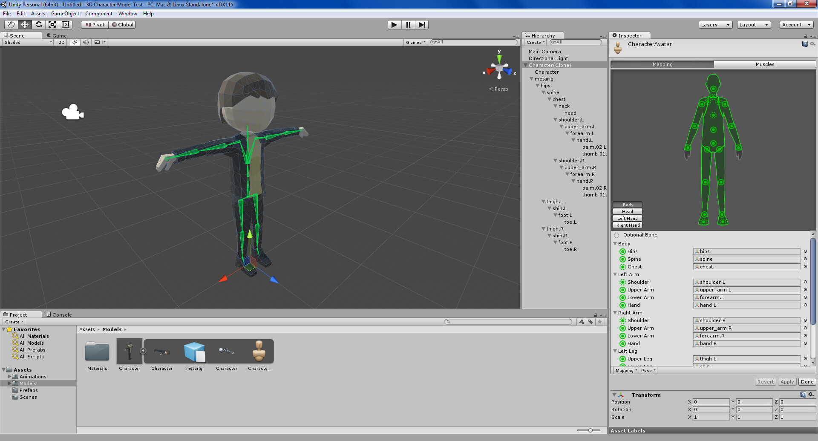Select the Prefabs folder in Assets

[x=29, y=390]
